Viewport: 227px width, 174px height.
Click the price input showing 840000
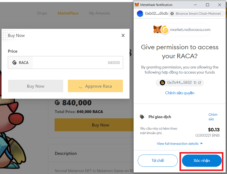click(x=78, y=63)
